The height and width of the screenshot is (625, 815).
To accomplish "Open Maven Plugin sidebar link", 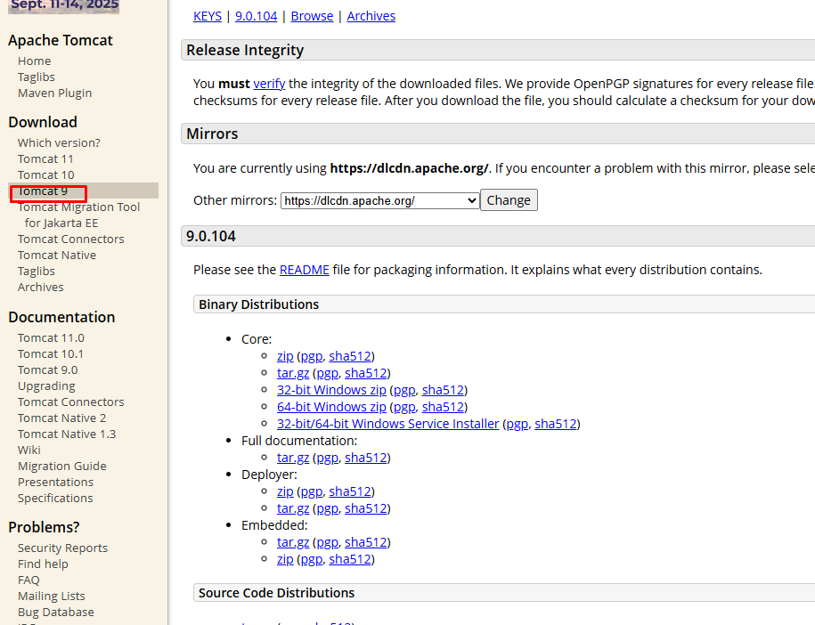I will tap(54, 93).
